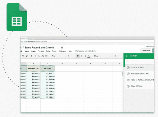158x117 pixels.
Task: Click cell with $3,122.89
Action: [48, 76]
